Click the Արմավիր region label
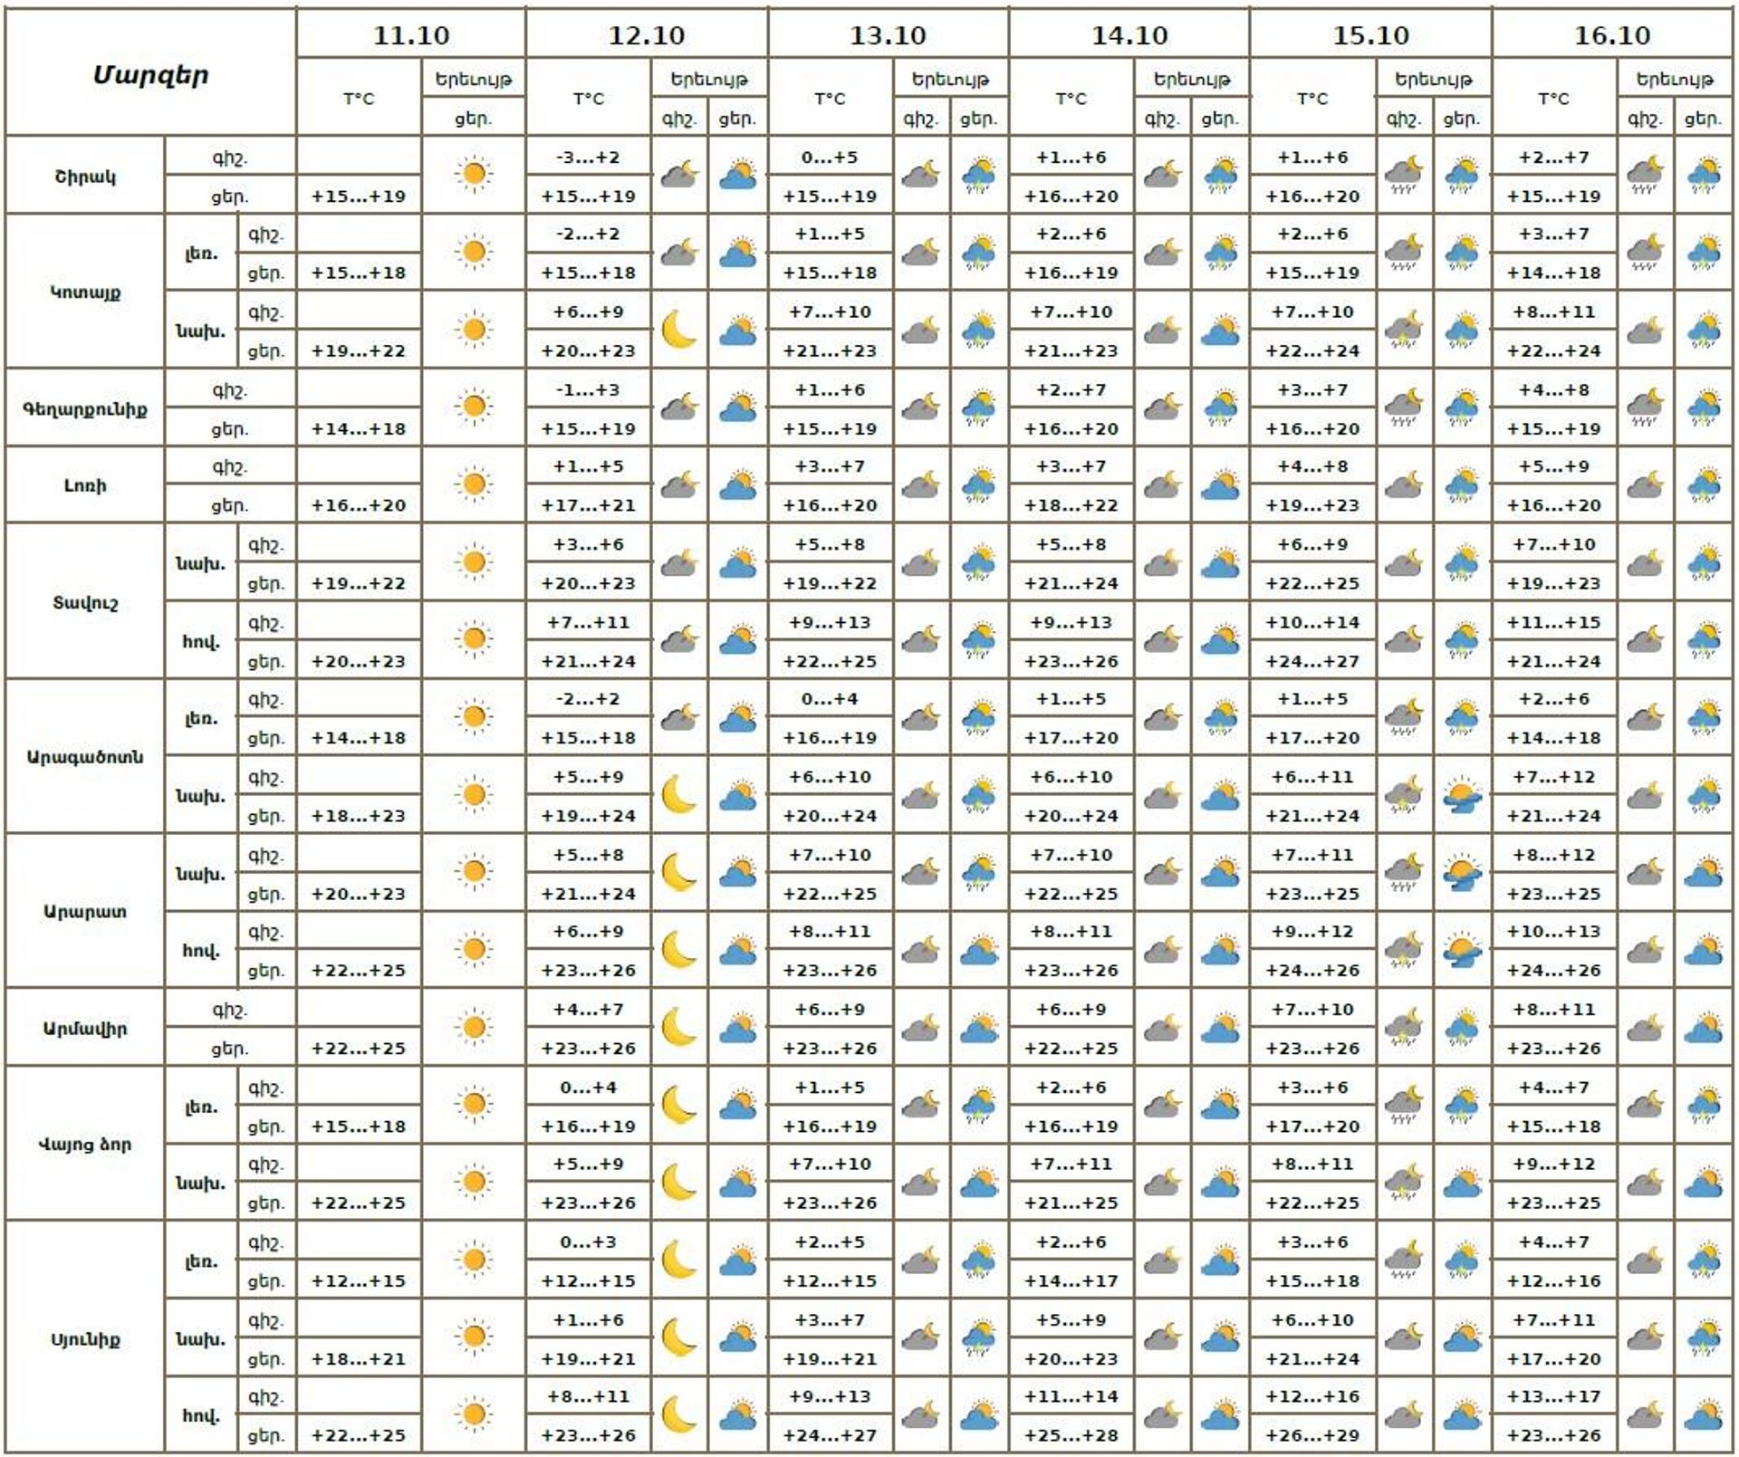The height and width of the screenshot is (1457, 1739). tap(85, 1029)
